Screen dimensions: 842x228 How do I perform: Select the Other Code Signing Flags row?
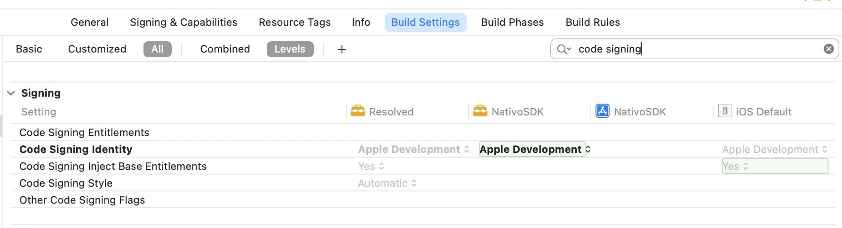tap(82, 200)
